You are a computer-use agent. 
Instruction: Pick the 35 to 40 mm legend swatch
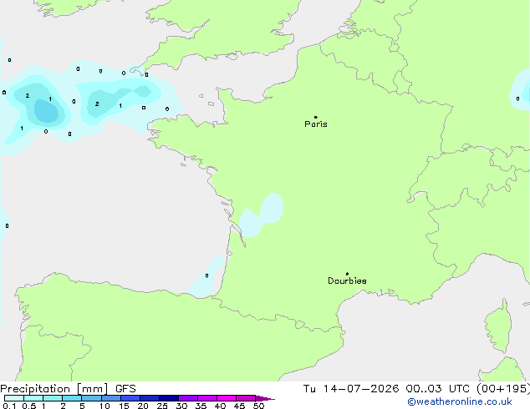click(x=206, y=398)
